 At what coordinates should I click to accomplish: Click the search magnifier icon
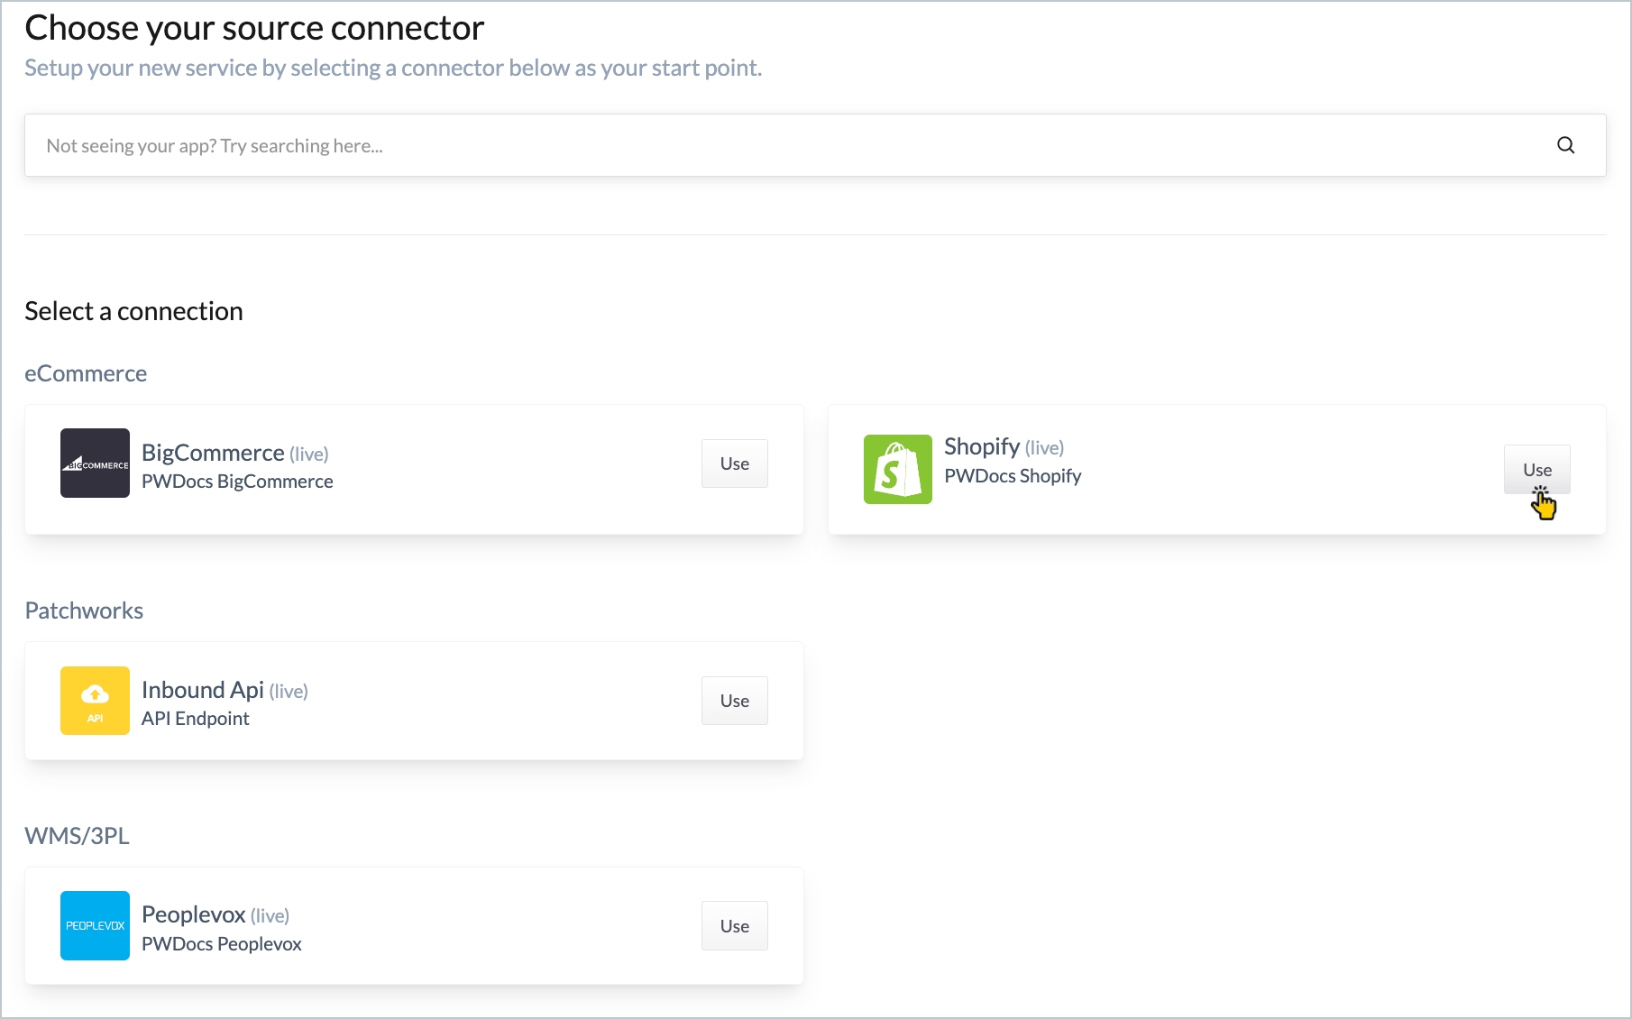tap(1565, 145)
